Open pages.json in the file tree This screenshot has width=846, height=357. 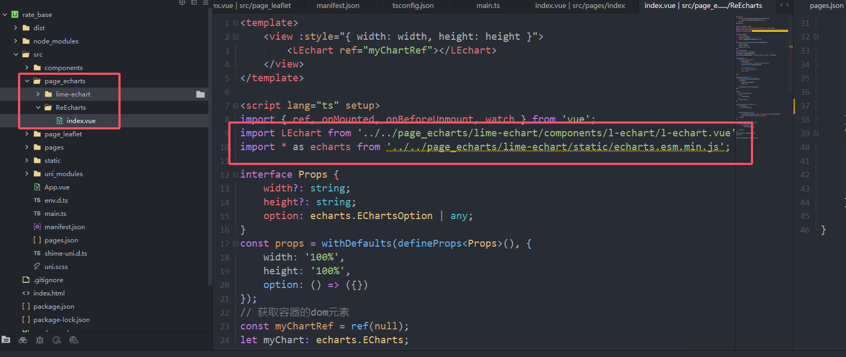pos(61,240)
